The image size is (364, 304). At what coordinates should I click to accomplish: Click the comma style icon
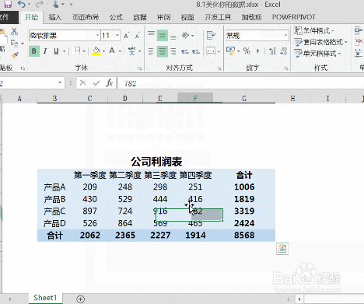click(257, 51)
